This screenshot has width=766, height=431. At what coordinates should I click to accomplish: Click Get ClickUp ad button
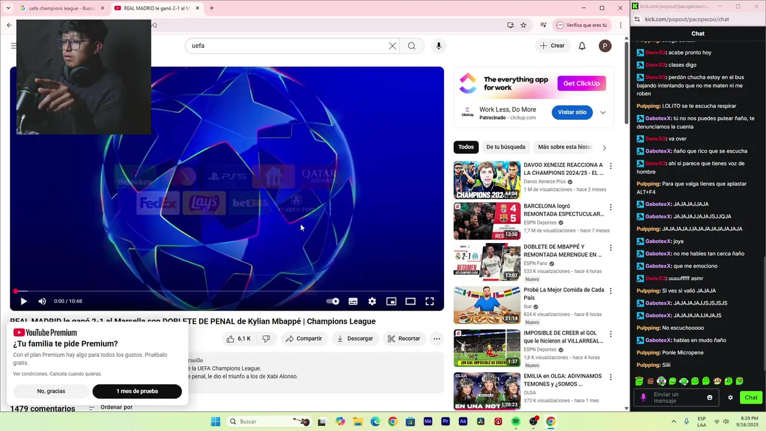click(582, 83)
